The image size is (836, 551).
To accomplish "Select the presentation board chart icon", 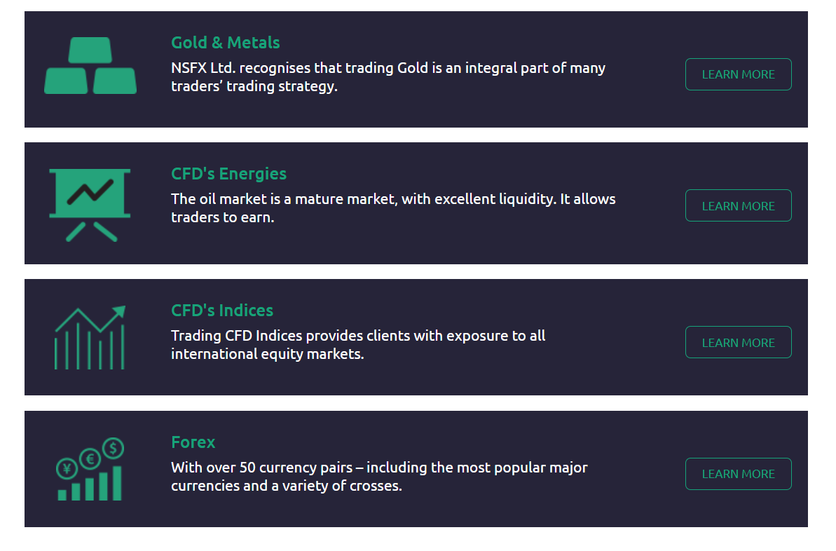I will pos(90,205).
